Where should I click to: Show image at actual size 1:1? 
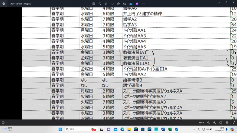[x=227, y=122]
